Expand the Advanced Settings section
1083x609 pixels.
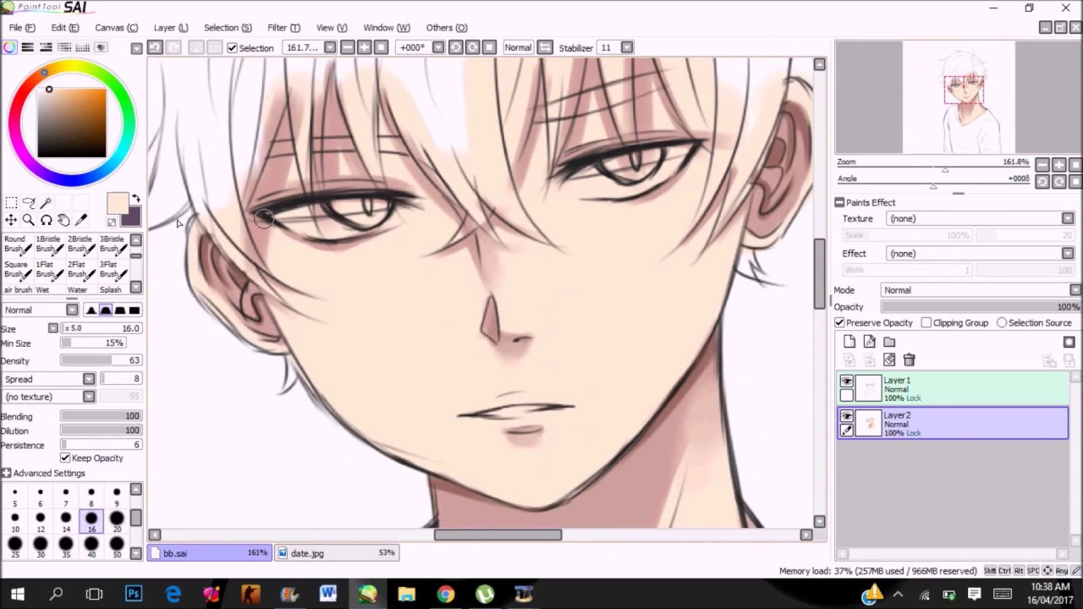tap(6, 473)
